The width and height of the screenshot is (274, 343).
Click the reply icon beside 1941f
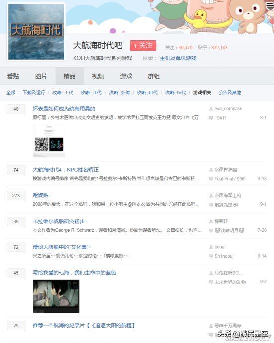[x=211, y=118]
